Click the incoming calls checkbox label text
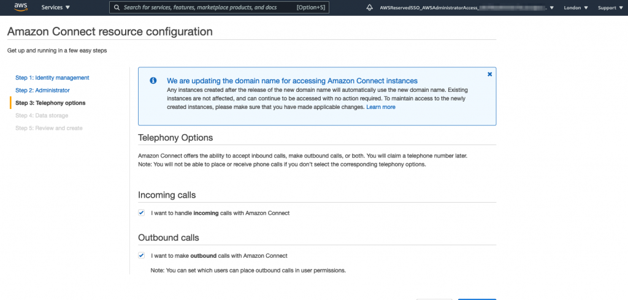This screenshot has height=300, width=628. (220, 213)
